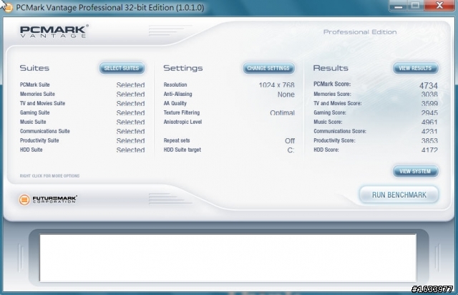This screenshot has width=458, height=295.
Task: Click the Professional Edition text
Action: 360,32
